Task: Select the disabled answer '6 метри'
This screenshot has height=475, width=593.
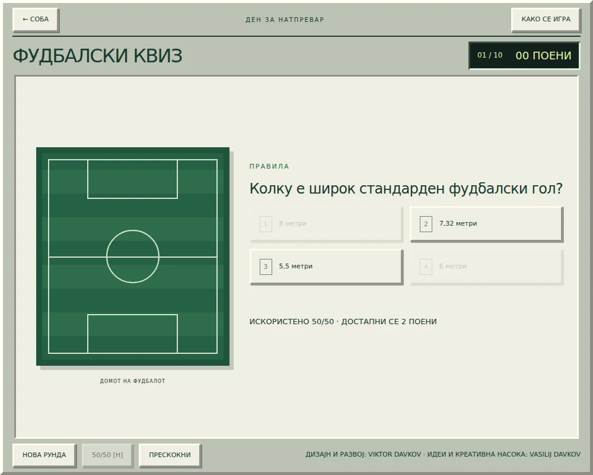Action: [487, 267]
